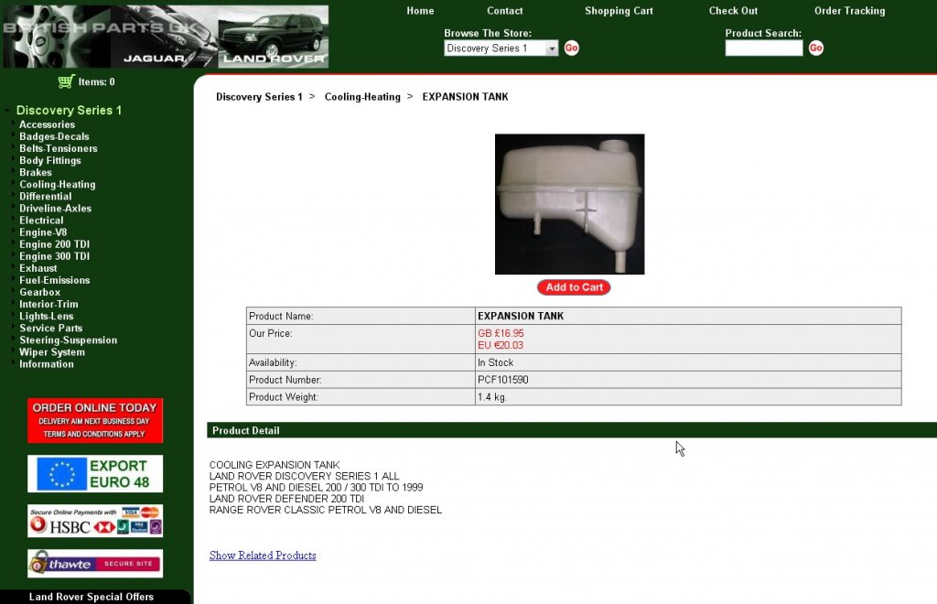This screenshot has width=937, height=604.
Task: Click Land Rover Special Offers heading
Action: tap(92, 597)
